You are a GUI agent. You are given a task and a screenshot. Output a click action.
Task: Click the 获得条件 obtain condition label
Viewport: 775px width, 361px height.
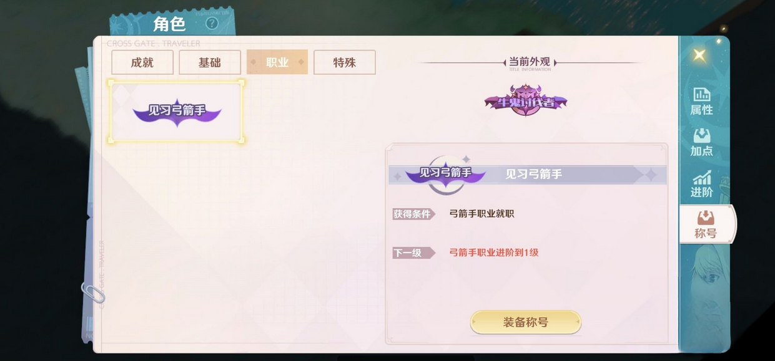413,214
